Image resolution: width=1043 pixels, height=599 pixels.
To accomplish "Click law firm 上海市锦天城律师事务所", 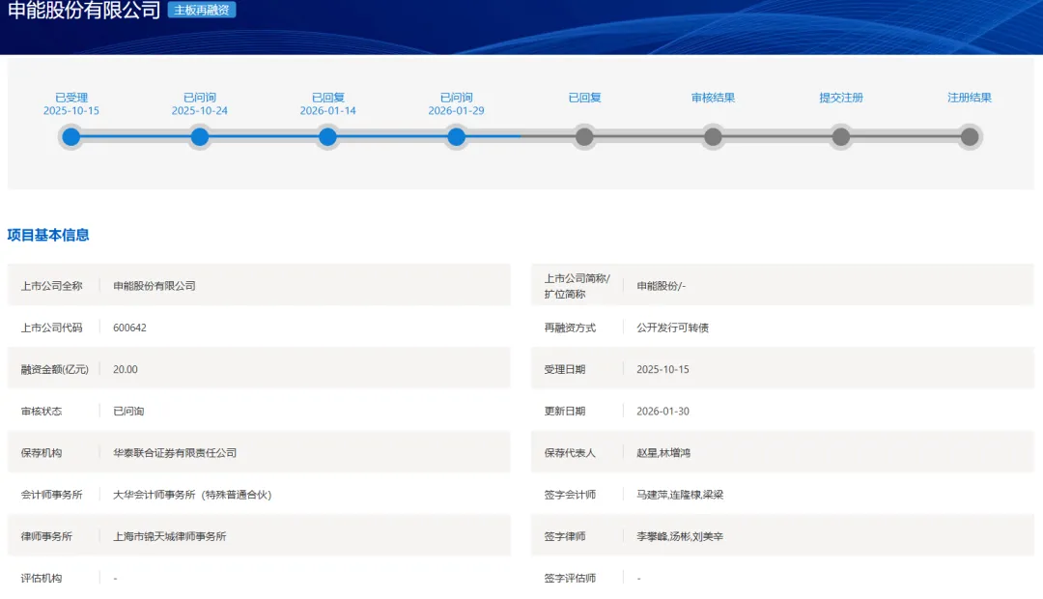I will [x=170, y=536].
